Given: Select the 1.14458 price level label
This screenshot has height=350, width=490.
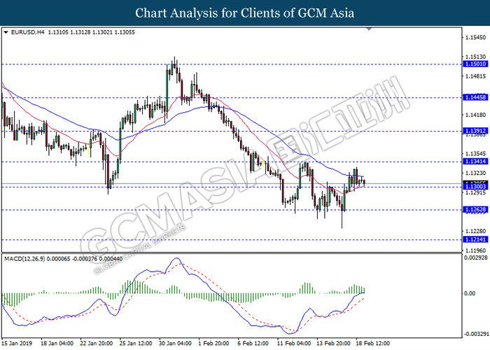Looking at the screenshot, I should pyautogui.click(x=475, y=97).
